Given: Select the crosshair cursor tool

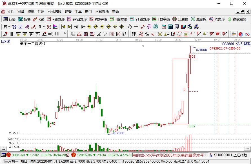Looking at the screenshot, I should pos(136,27).
